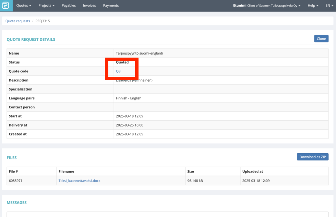This screenshot has width=336, height=217.
Task: Click the 'Language pairs' row label
Action: point(22,98)
